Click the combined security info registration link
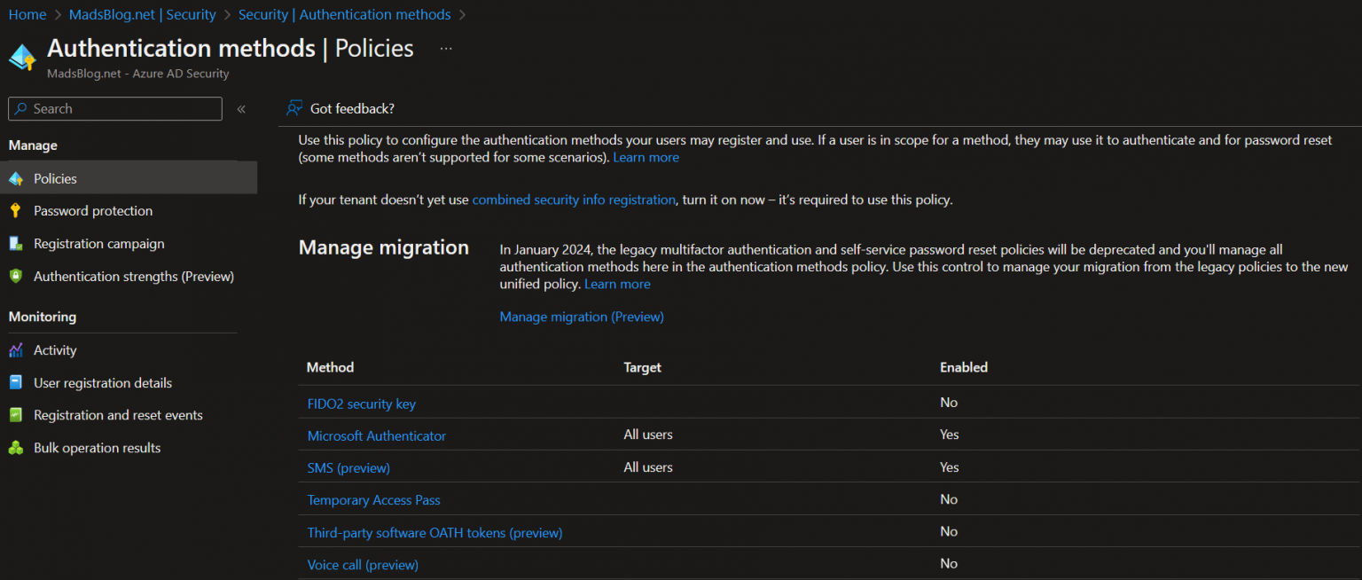 pos(574,200)
